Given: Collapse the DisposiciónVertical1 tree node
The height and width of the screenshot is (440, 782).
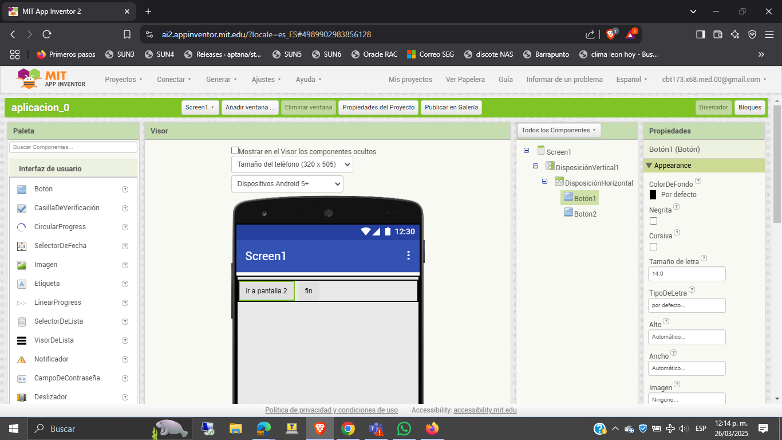Looking at the screenshot, I should click(536, 166).
